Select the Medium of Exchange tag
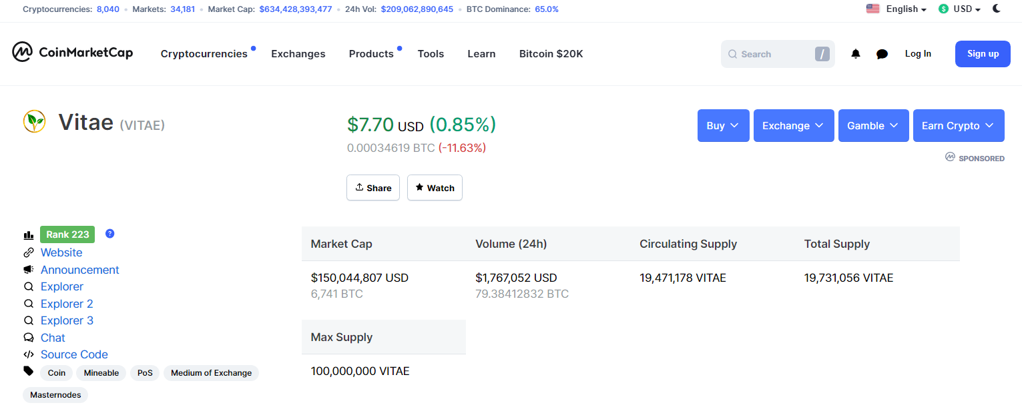 211,373
